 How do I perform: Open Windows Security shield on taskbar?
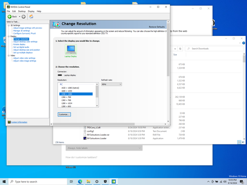[x=105, y=182]
